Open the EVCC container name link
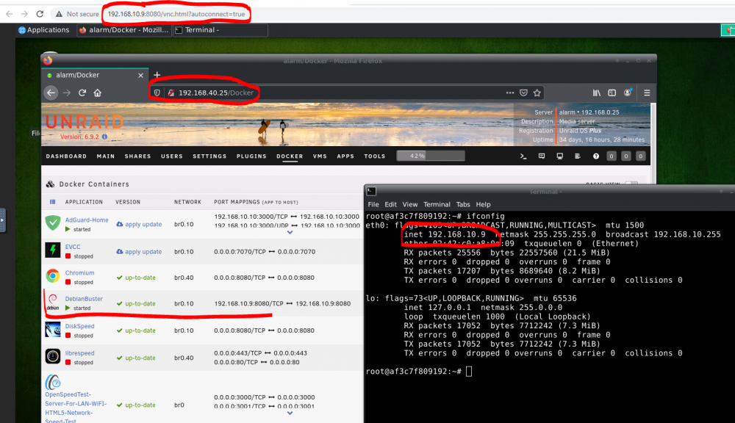 [x=73, y=247]
